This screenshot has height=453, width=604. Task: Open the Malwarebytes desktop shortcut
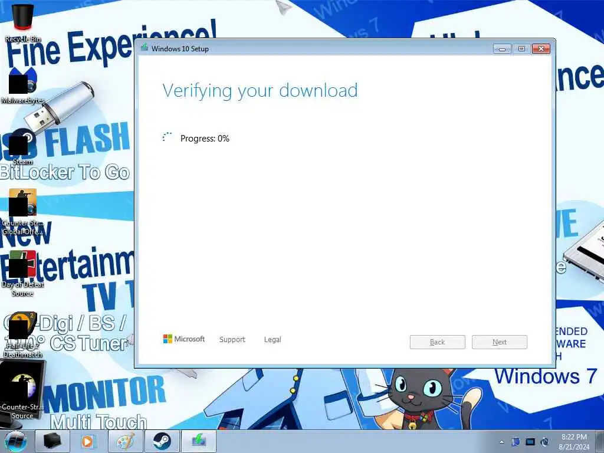click(x=23, y=86)
